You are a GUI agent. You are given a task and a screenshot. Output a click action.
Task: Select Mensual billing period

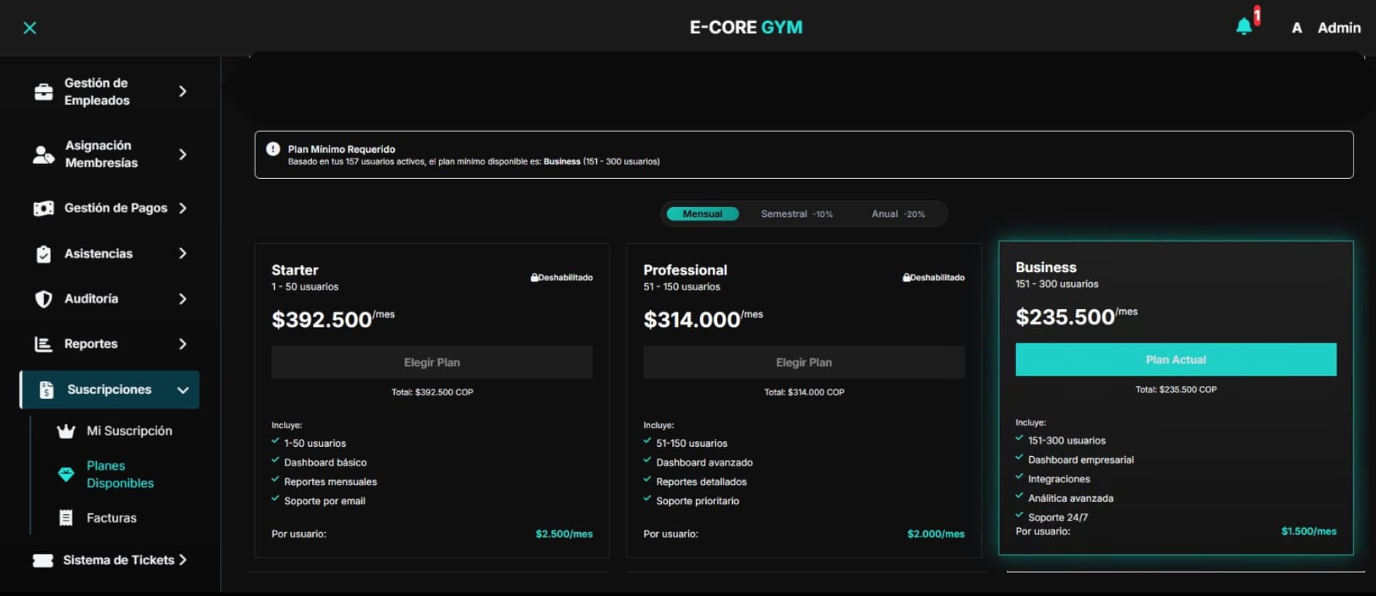tap(702, 214)
